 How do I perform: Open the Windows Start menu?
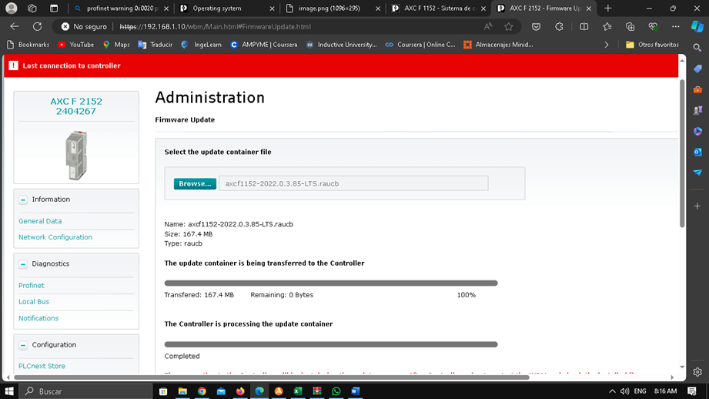9,391
